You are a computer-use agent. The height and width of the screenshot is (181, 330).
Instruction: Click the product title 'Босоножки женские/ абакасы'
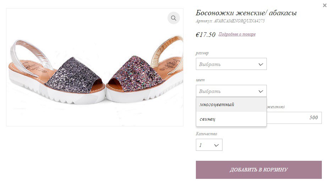click(x=246, y=13)
